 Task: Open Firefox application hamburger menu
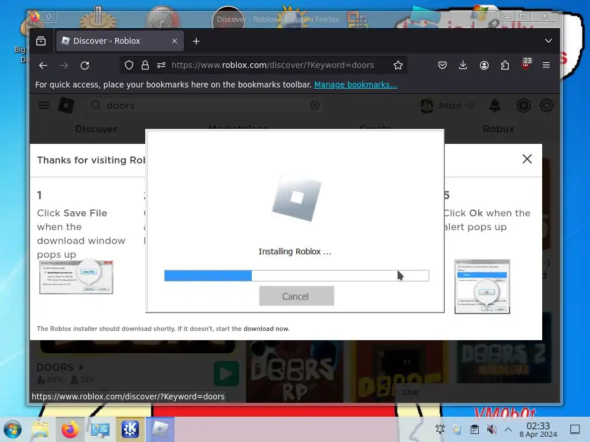click(x=546, y=66)
